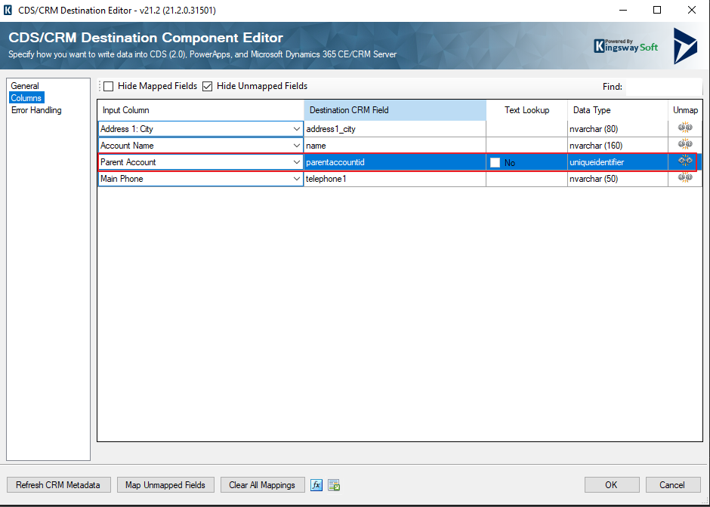The height and width of the screenshot is (507, 710).
Task: Uncheck Hide Unmapped Fields
Action: click(208, 86)
